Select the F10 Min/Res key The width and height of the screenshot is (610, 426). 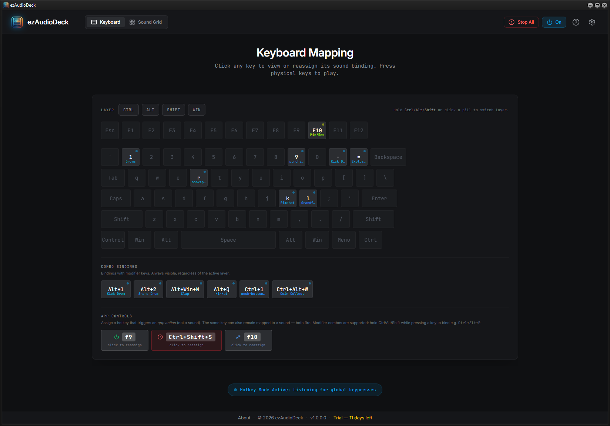[x=317, y=131]
